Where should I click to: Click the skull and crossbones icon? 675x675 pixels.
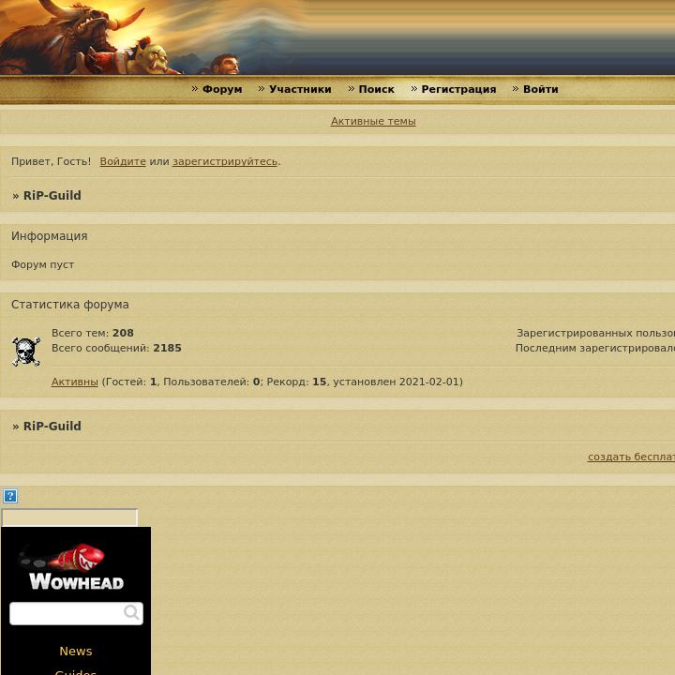(26, 352)
